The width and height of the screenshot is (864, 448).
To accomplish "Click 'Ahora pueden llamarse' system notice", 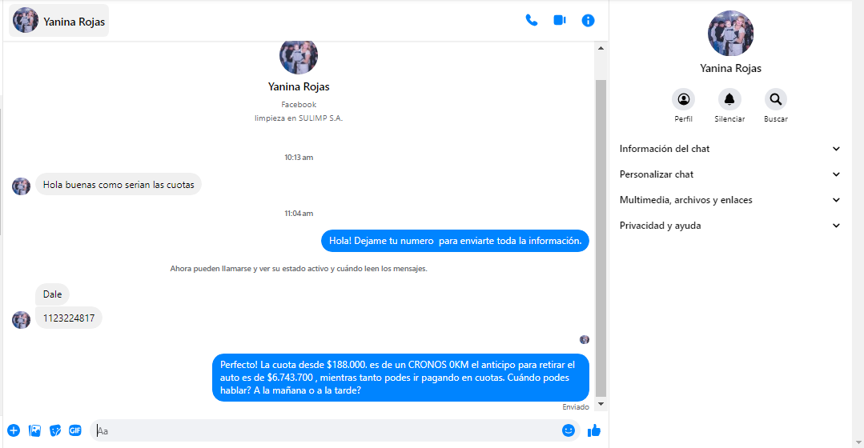I will [299, 269].
